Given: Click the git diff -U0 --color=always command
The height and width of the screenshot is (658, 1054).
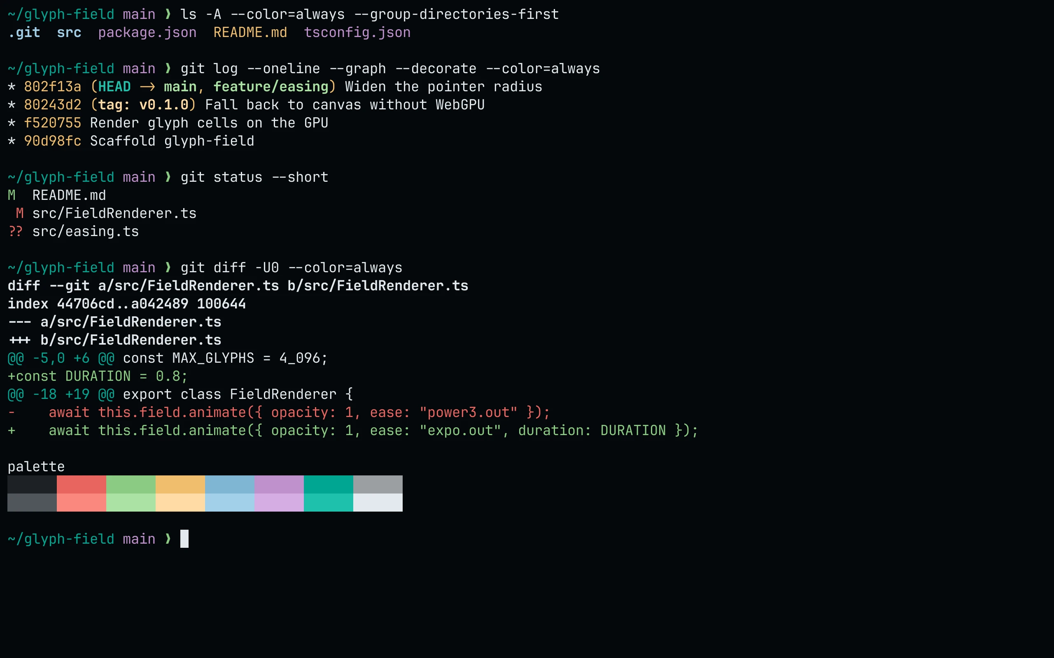Looking at the screenshot, I should [x=291, y=268].
